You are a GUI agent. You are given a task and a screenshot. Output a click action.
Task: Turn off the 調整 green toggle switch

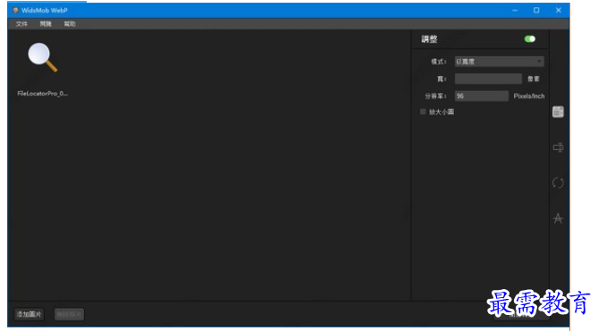point(530,38)
